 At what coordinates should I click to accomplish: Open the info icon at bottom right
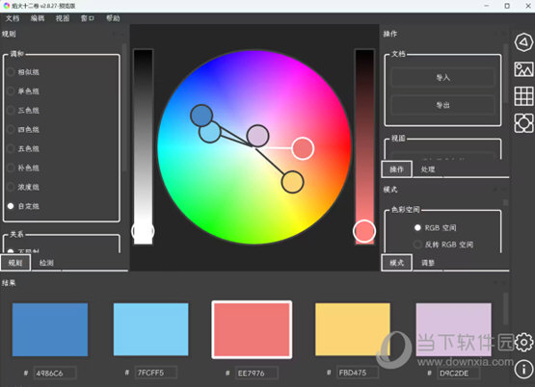pos(524,369)
